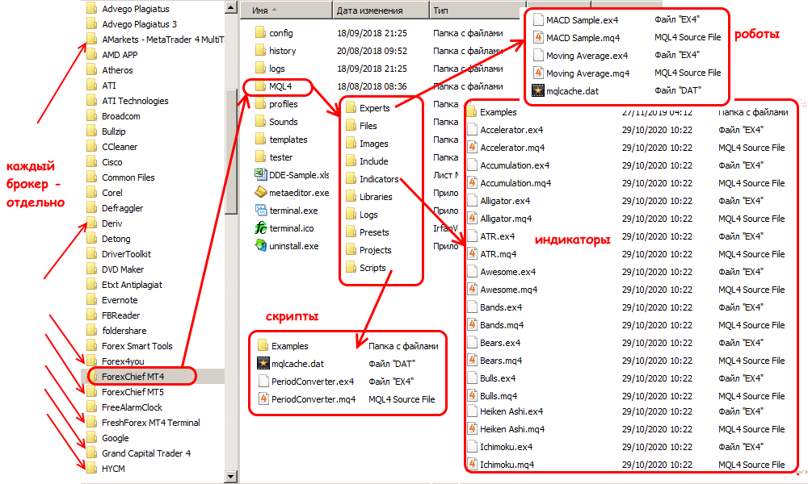
Task: Select the Sounds folder row
Action: point(283,122)
